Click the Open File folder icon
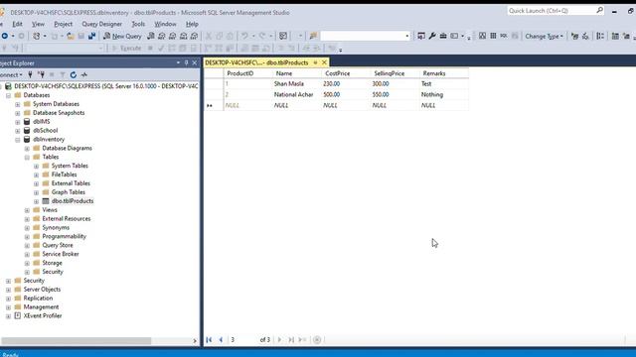 pos(71,36)
